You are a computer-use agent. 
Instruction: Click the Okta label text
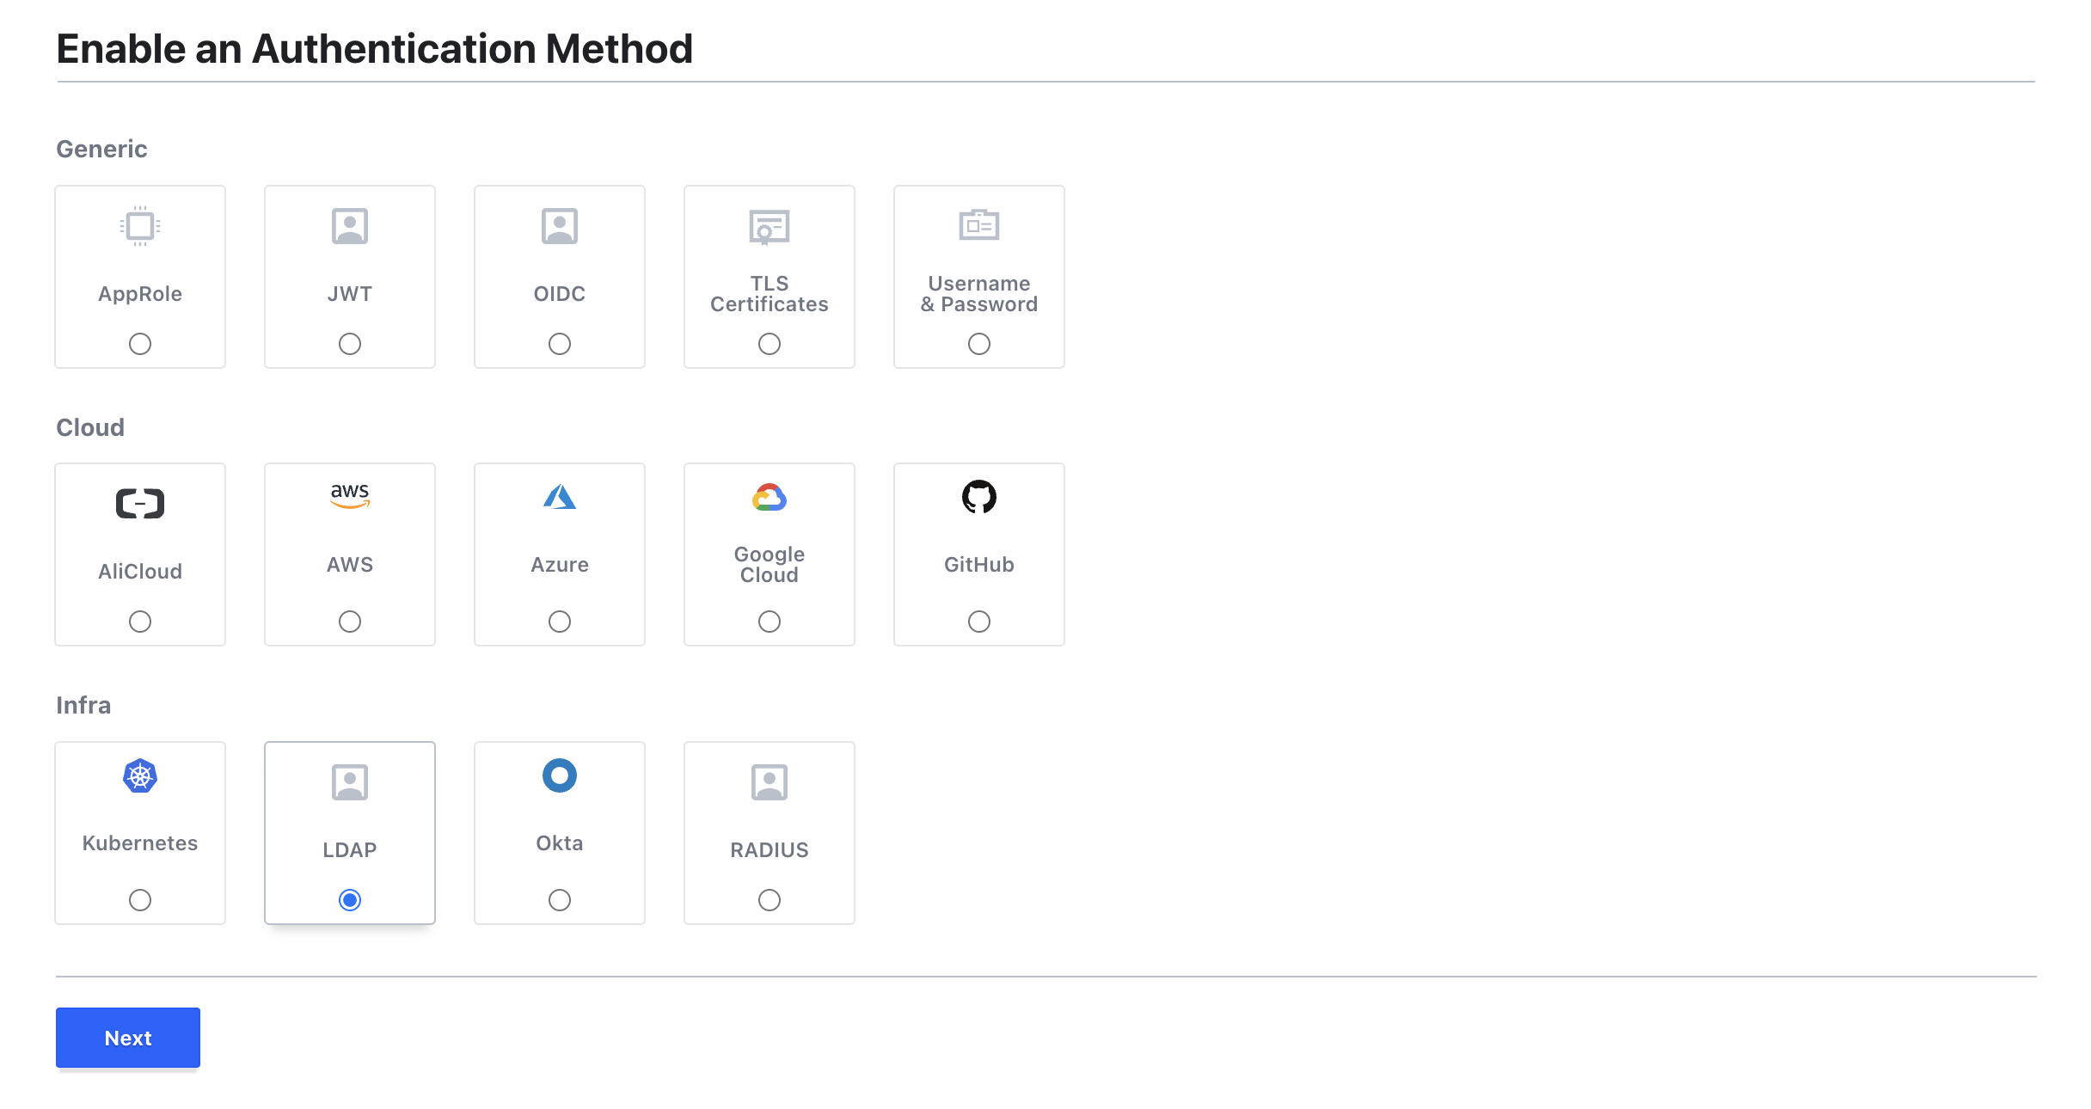point(560,843)
